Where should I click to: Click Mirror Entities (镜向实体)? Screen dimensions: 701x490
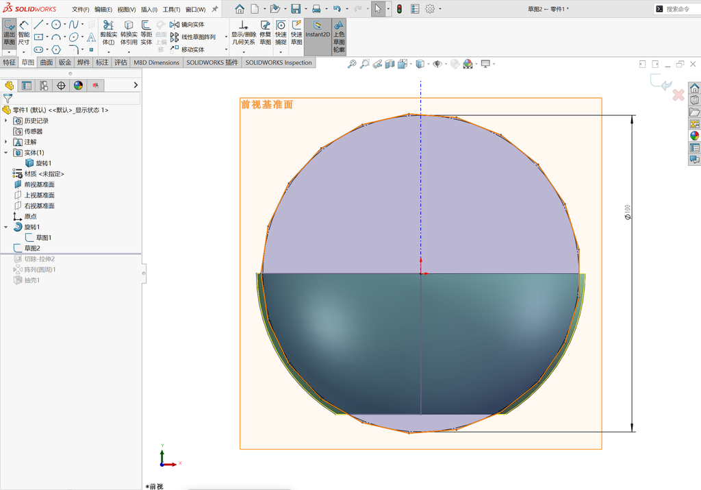click(x=188, y=25)
